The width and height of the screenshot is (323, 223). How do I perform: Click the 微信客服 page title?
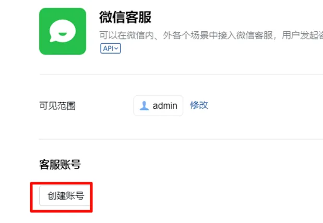point(125,17)
